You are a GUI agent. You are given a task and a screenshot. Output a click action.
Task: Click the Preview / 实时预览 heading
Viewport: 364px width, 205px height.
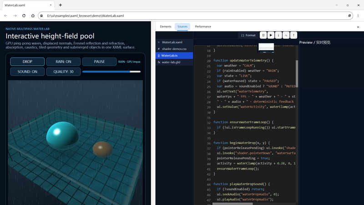[315, 42]
